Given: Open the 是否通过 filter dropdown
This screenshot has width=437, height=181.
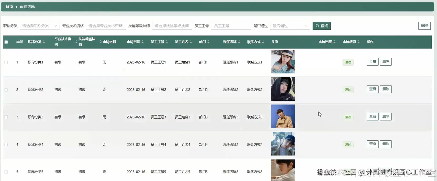Looking at the screenshot, I should click(x=290, y=26).
